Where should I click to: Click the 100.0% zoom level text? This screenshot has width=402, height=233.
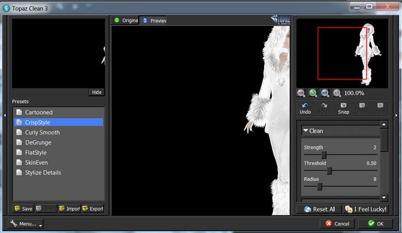tap(354, 93)
